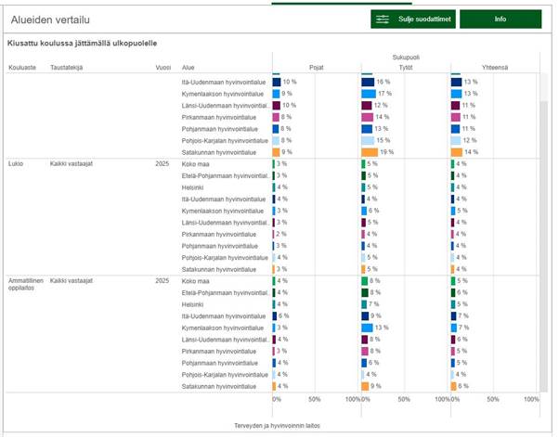
Task: Click the vertical scrollbar beside the chart
Action: click(544, 232)
